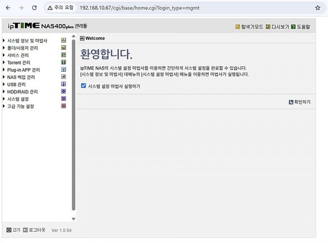Click the Torrent 관리 row icon
The height and width of the screenshot is (243, 328).
pyautogui.click(x=64, y=62)
